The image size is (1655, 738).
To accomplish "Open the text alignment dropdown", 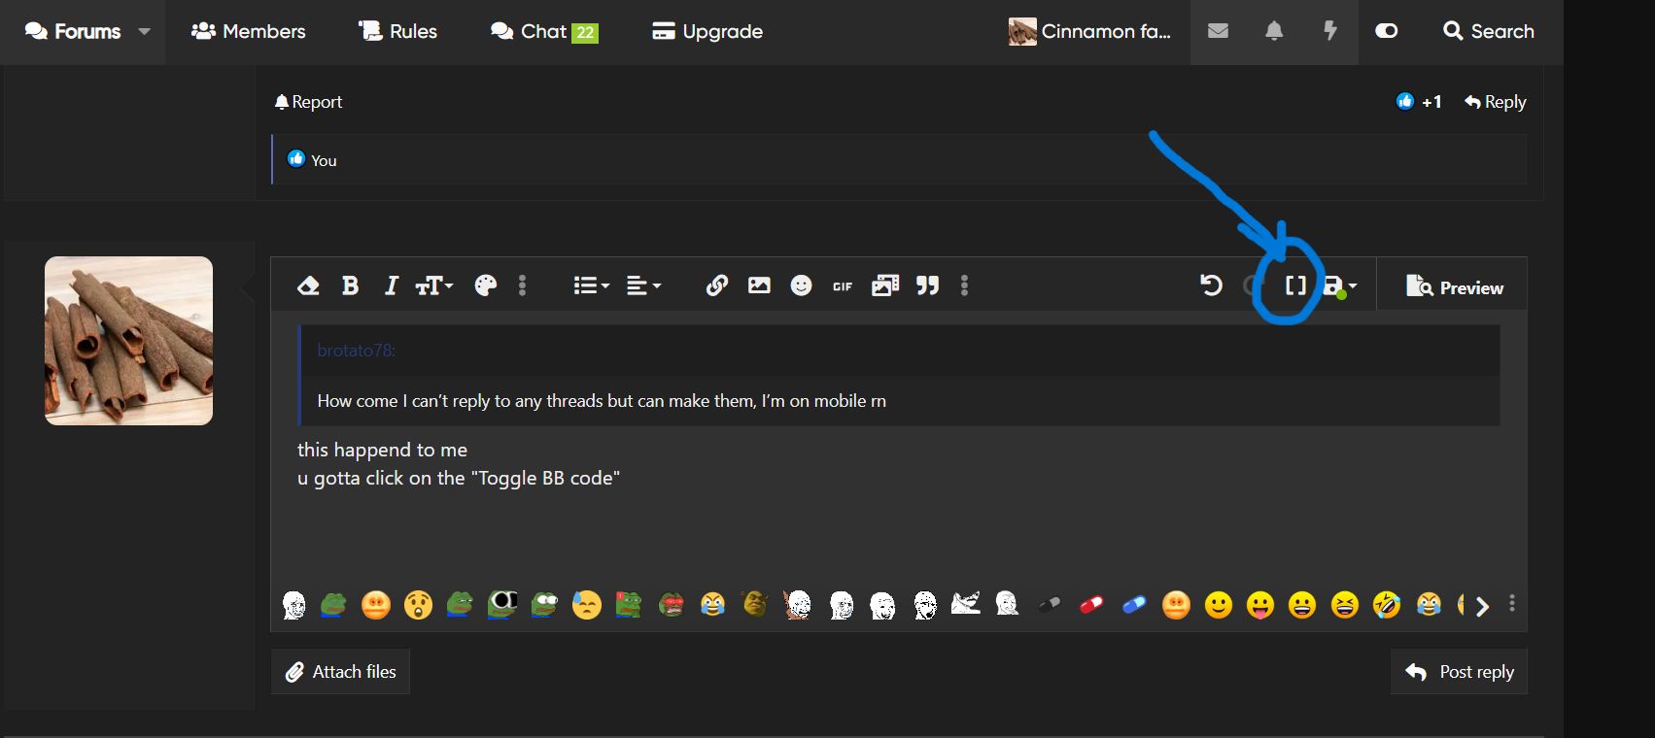I will pyautogui.click(x=643, y=285).
